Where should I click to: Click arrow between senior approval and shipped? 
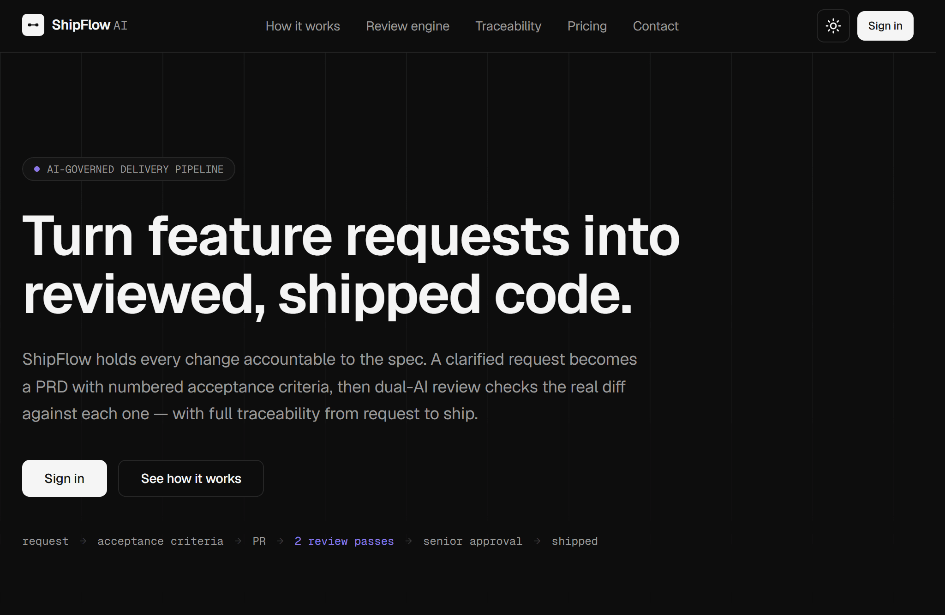pos(537,541)
